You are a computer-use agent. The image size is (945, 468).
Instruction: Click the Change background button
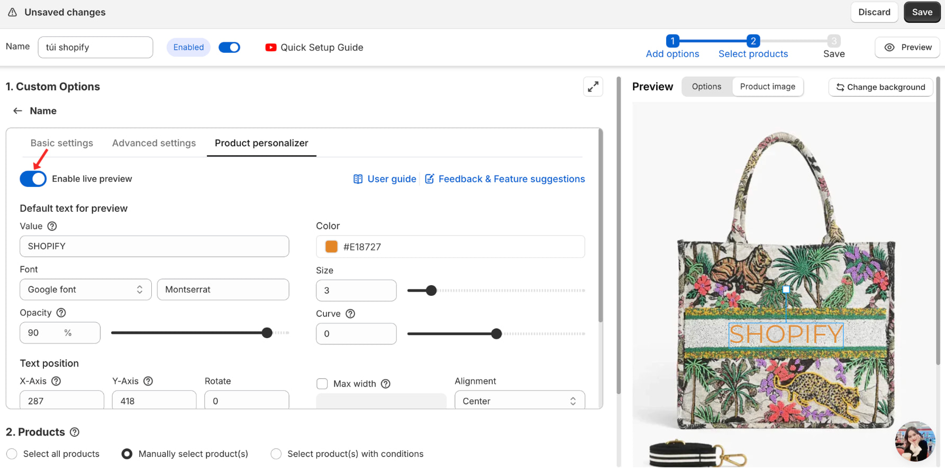tap(880, 87)
